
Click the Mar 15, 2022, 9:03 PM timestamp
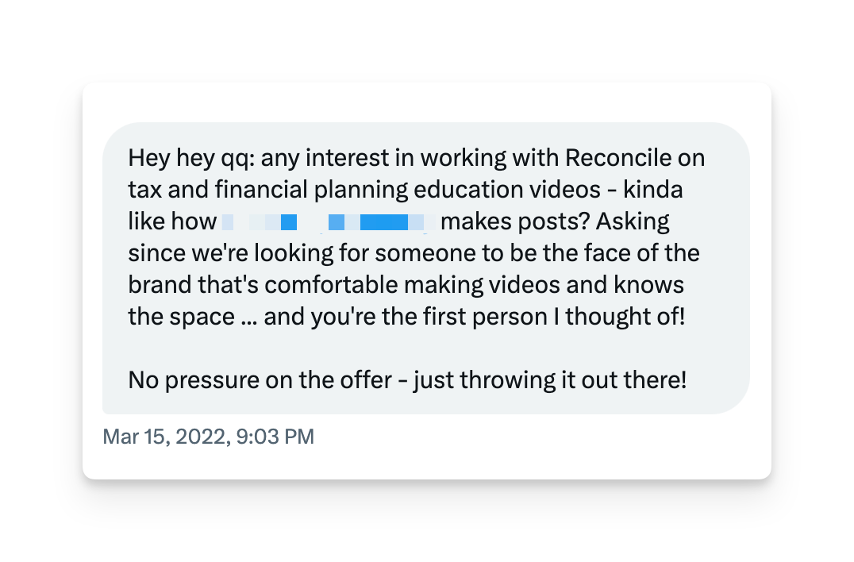point(208,437)
